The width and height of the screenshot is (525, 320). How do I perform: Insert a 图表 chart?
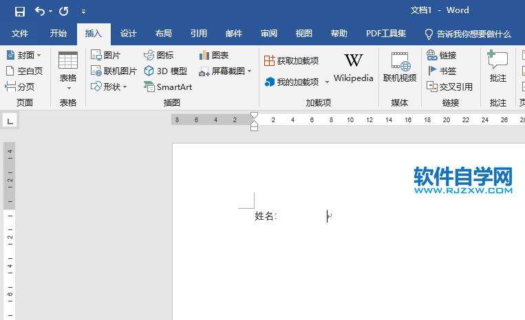pyautogui.click(x=213, y=55)
